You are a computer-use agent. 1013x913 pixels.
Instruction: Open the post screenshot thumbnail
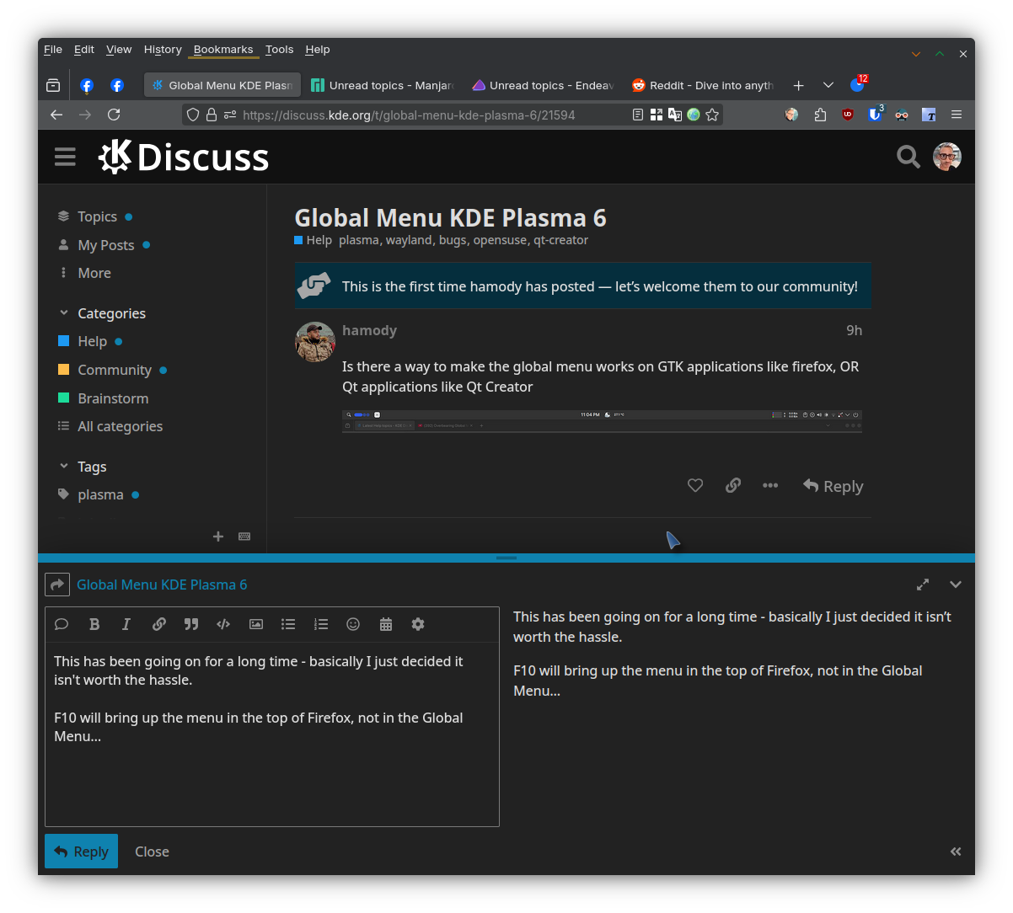tap(602, 421)
